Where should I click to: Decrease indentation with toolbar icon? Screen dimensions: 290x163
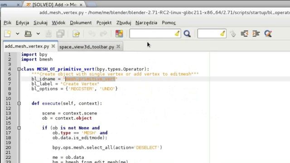click(244, 34)
